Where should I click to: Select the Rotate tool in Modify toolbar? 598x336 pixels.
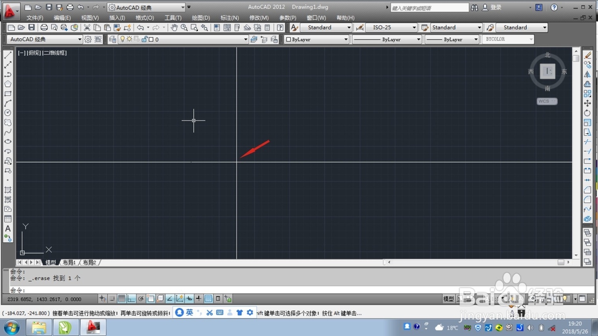(x=587, y=113)
